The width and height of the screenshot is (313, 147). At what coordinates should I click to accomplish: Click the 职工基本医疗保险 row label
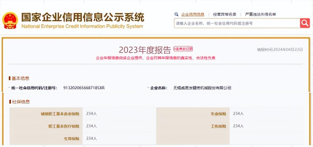point(64,126)
